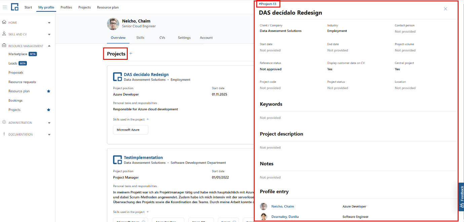Go to Start in the top navigation

pos(28,7)
